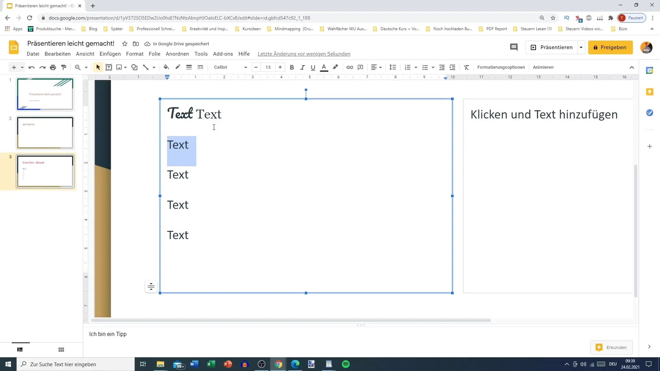Select the bullet list icon
Viewport: 660px width, 371px height.
(x=425, y=67)
